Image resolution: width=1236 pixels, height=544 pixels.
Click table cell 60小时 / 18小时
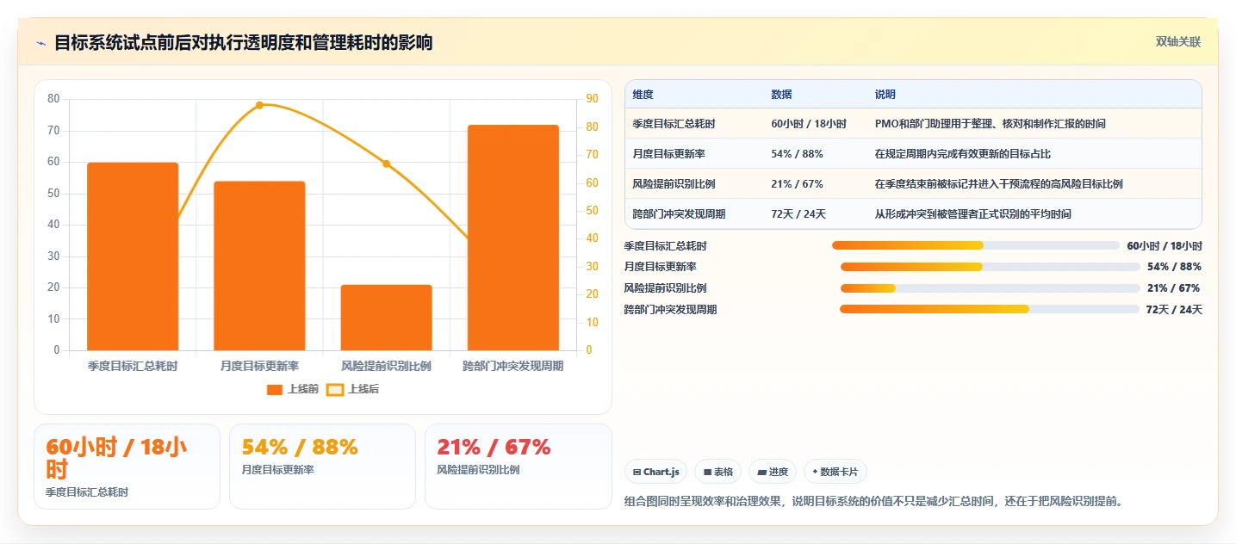click(x=809, y=124)
